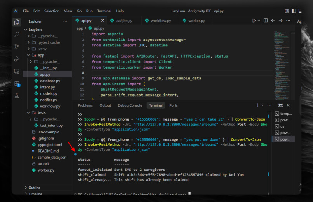Open Explorer views and more actions menu
Viewport: 313px width, 202px height.
point(65,21)
